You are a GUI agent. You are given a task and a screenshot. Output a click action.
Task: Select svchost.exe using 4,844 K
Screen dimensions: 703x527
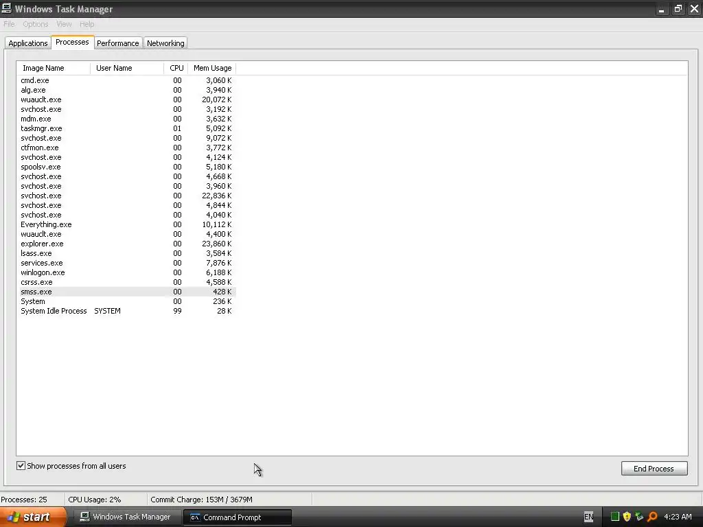126,205
